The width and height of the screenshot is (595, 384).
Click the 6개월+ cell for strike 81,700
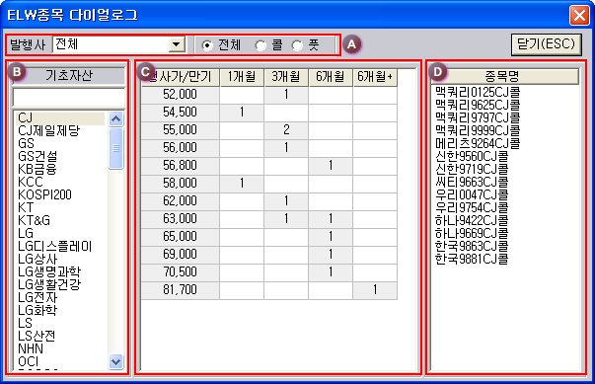point(375,289)
